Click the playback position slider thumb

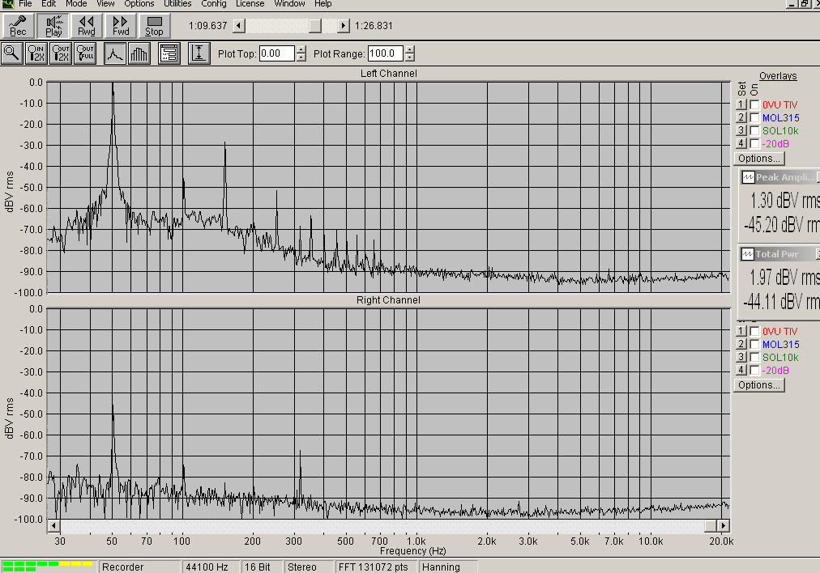point(315,26)
